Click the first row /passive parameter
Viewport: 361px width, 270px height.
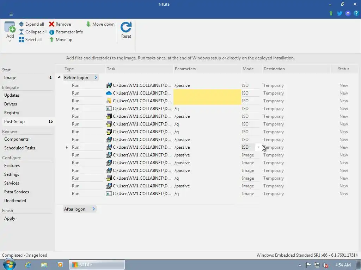(182, 85)
